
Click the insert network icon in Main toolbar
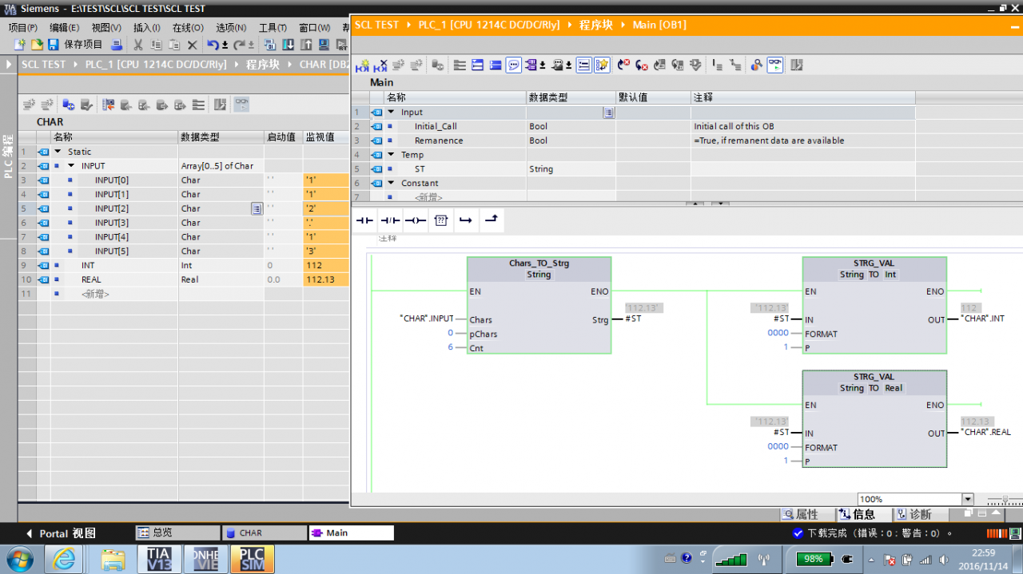click(x=363, y=65)
